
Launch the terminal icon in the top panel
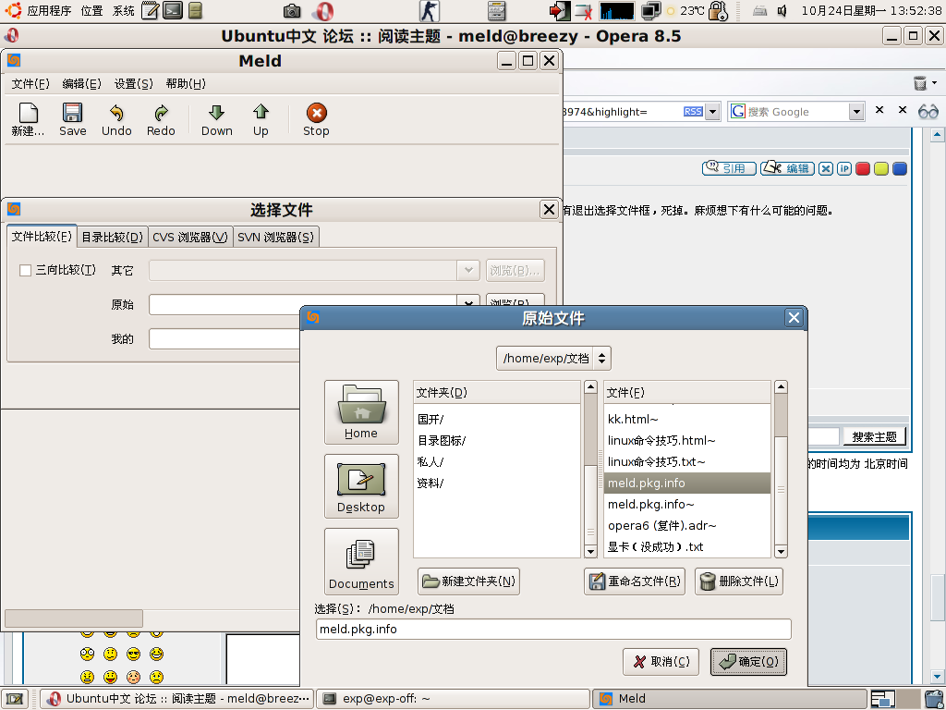173,10
